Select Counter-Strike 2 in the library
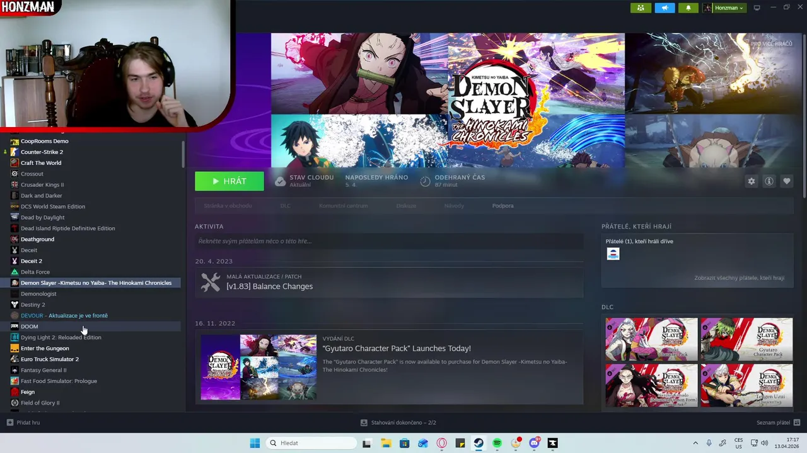 click(x=42, y=152)
